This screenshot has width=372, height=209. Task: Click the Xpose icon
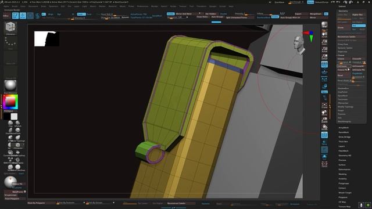324,164
